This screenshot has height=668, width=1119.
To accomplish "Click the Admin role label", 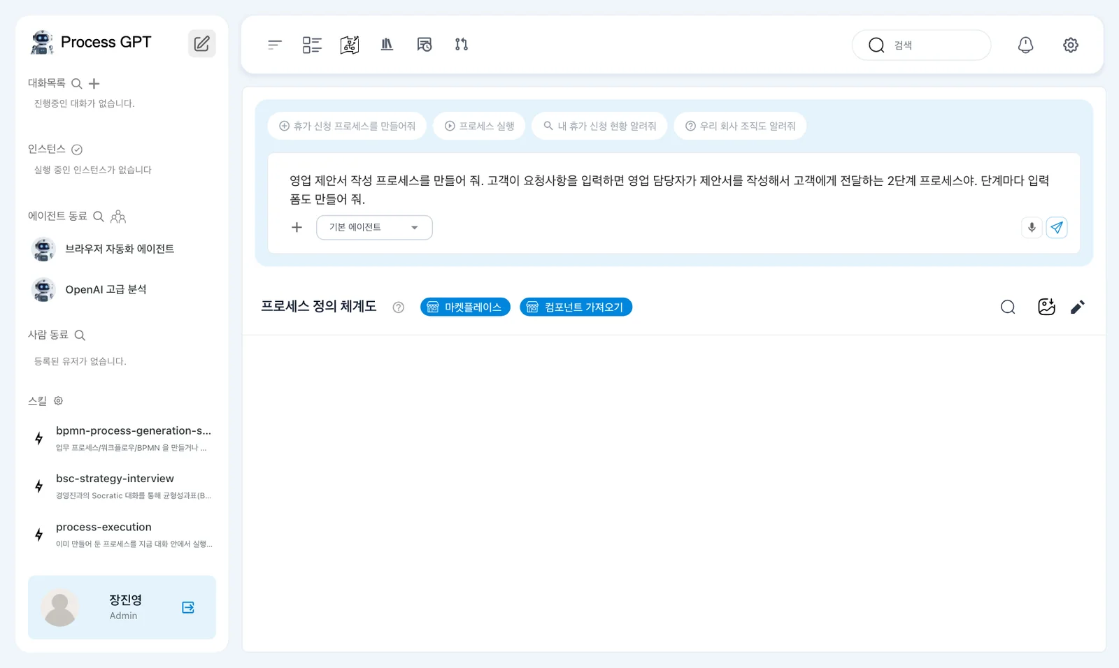I will pyautogui.click(x=123, y=616).
